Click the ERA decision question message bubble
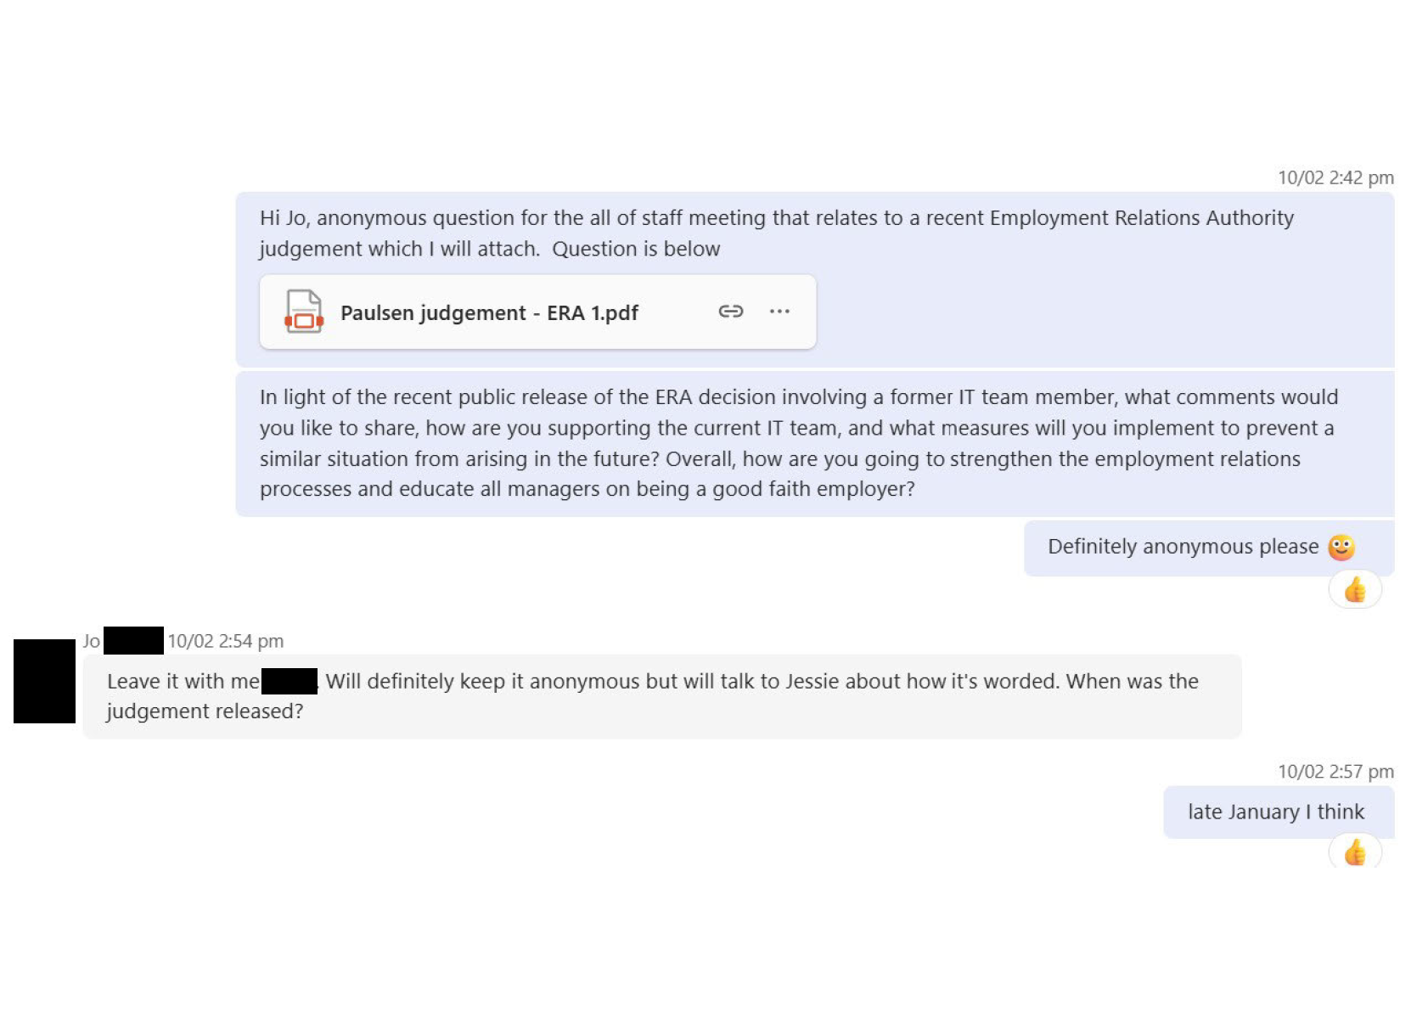 [814, 443]
